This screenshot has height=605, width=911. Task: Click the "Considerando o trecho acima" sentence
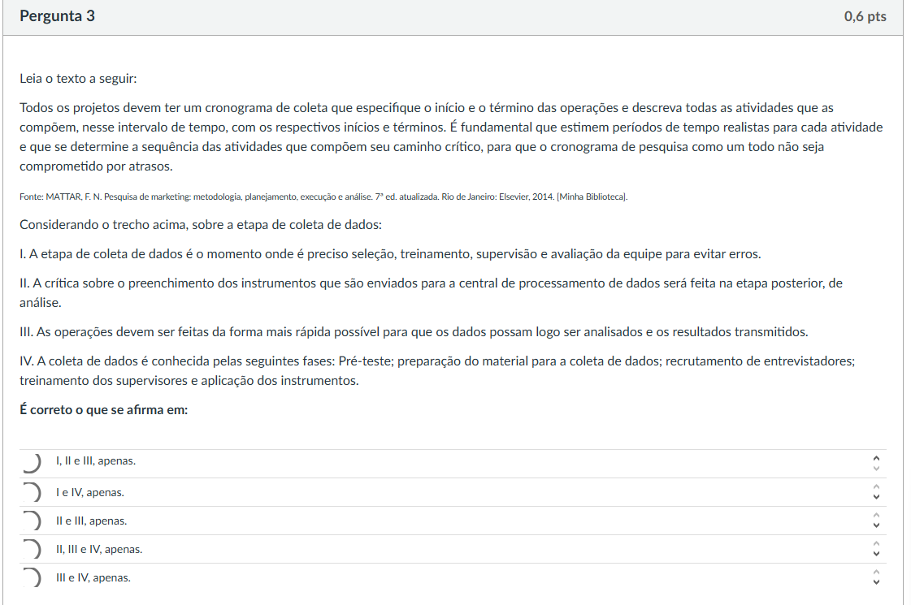201,224
